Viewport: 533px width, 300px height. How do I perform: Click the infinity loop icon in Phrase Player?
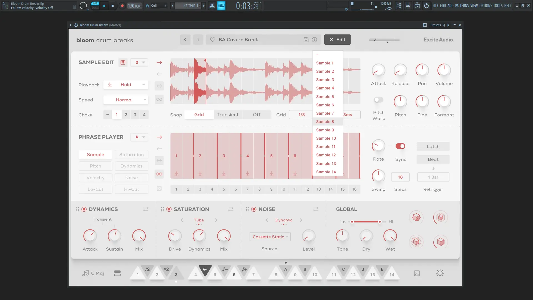(159, 174)
